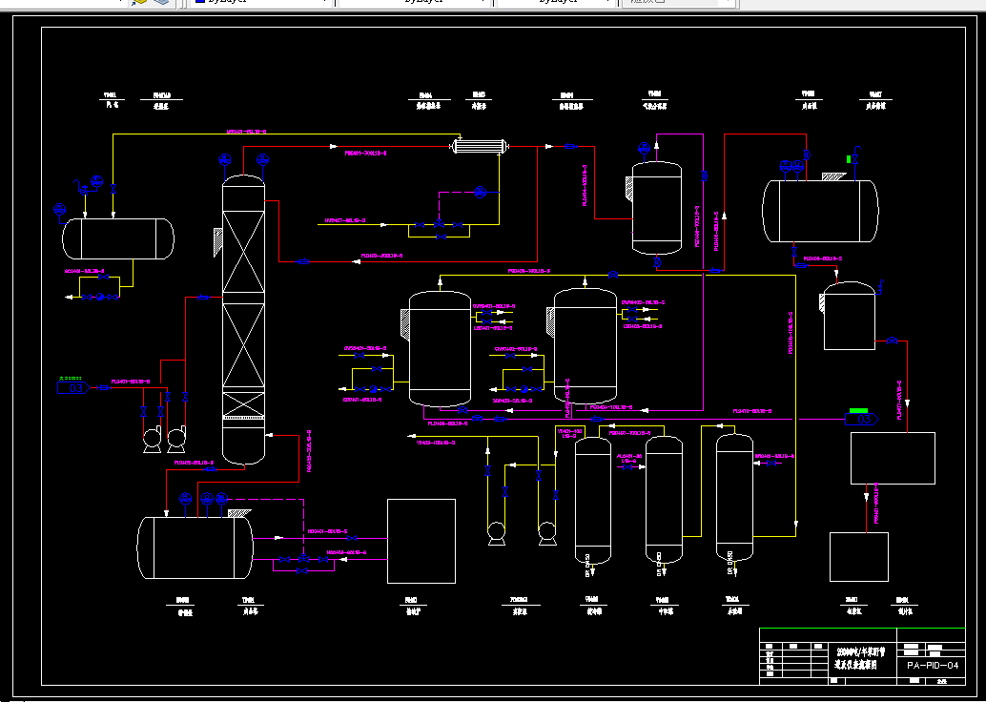Select the 03 off-page connector below green bar
986x702 pixels.
point(861,419)
